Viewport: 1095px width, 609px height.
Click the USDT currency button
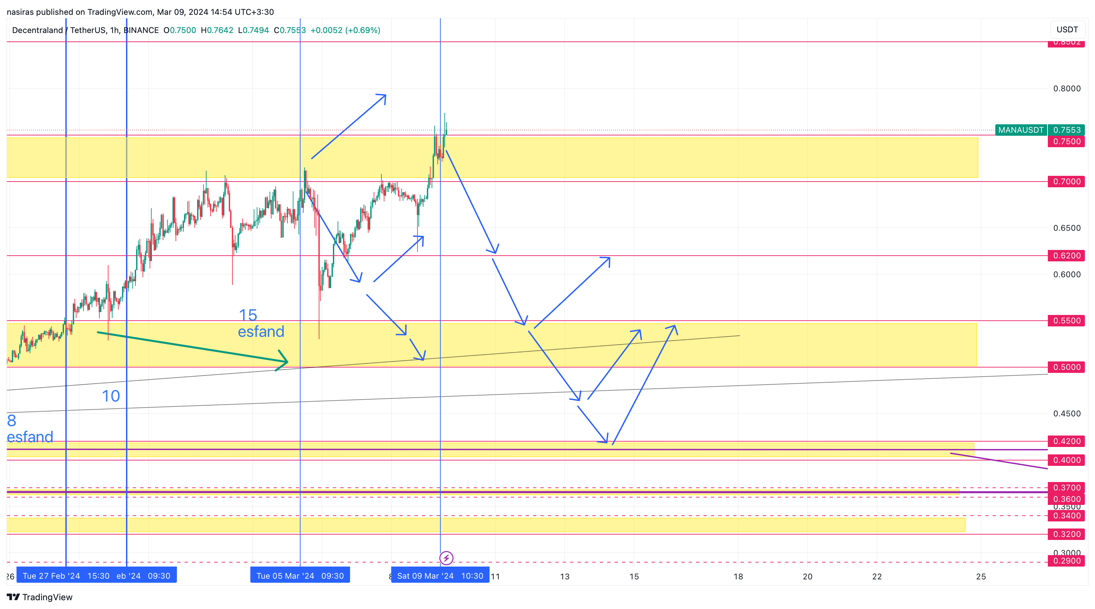pyautogui.click(x=1067, y=29)
